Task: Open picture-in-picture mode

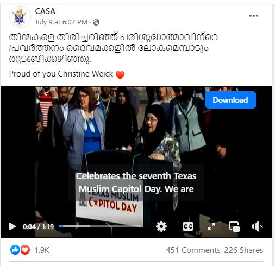Action: [x=234, y=226]
